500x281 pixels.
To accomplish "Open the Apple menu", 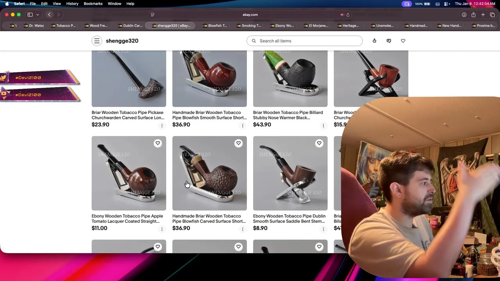I will click(x=7, y=4).
